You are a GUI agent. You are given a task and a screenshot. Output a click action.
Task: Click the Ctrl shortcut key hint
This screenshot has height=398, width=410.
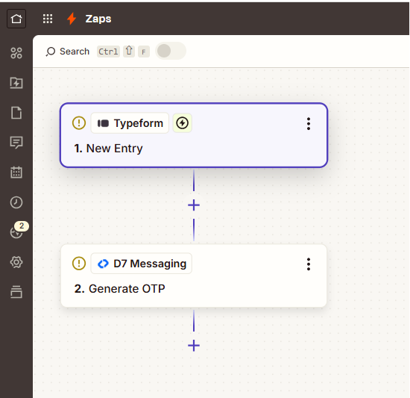[108, 52]
